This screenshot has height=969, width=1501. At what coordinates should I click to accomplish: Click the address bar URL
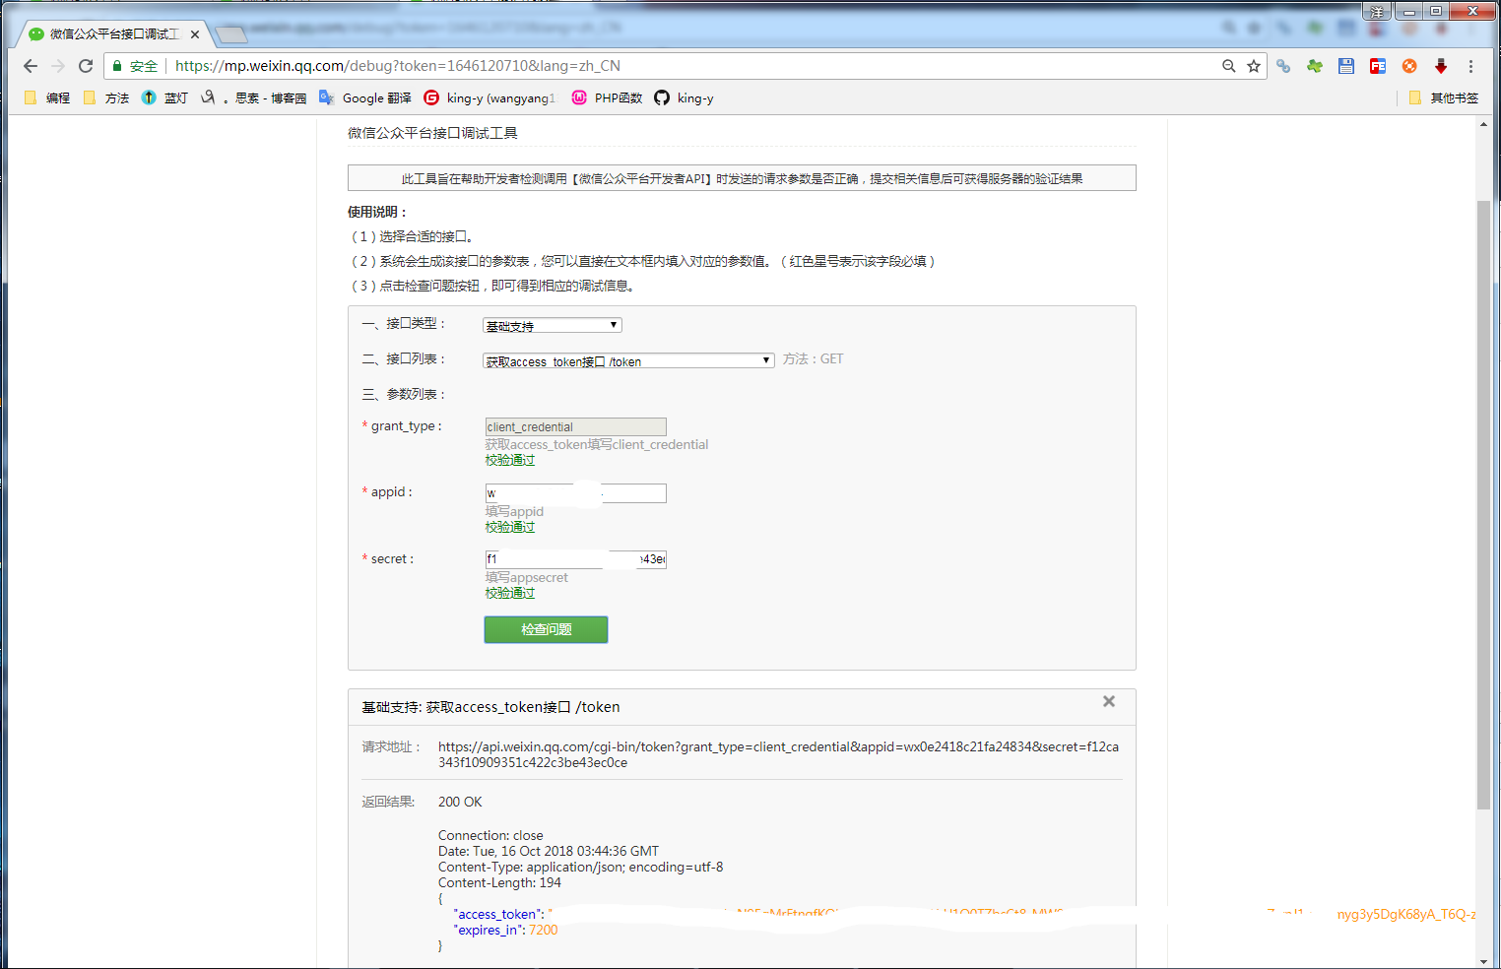pos(398,66)
